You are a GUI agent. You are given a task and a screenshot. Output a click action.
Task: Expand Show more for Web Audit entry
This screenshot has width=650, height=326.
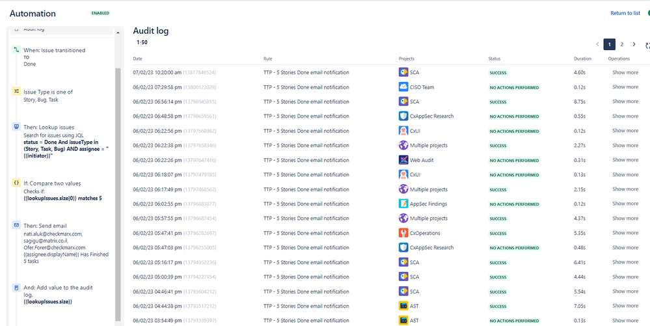pos(625,159)
